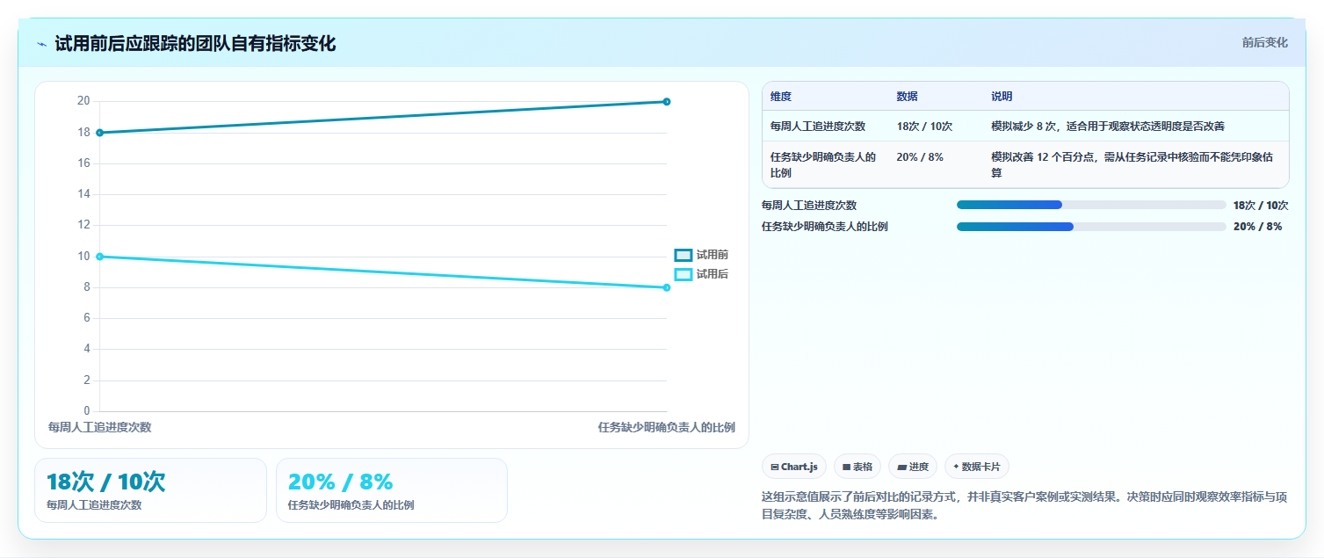This screenshot has width=1324, height=558.
Task: Select the 说明 column header
Action: (1002, 97)
